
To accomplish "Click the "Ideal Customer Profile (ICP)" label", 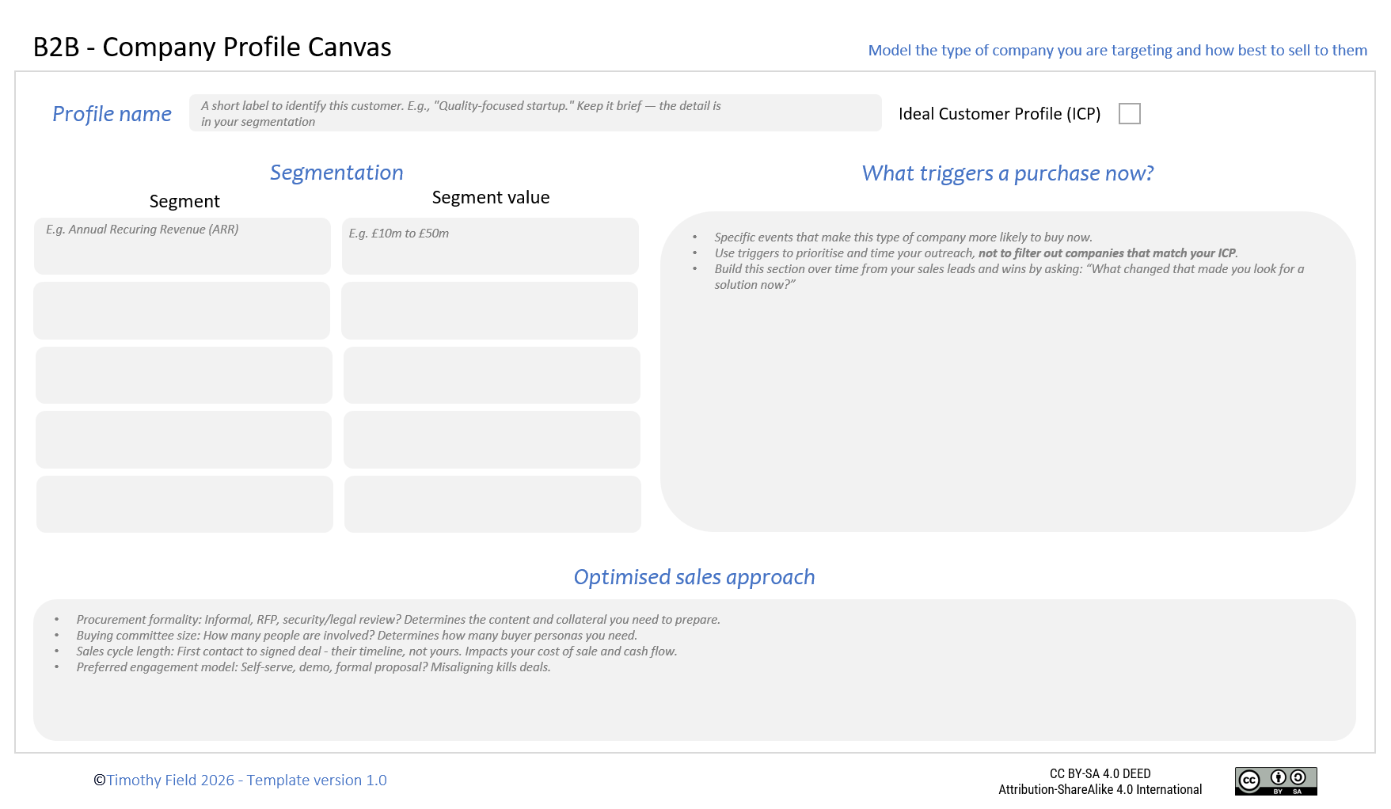I will coord(999,114).
